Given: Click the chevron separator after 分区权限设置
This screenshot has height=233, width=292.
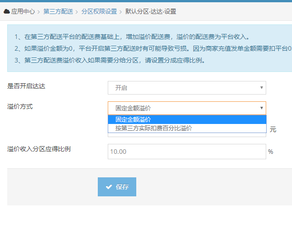Looking at the screenshot, I should pos(121,11).
